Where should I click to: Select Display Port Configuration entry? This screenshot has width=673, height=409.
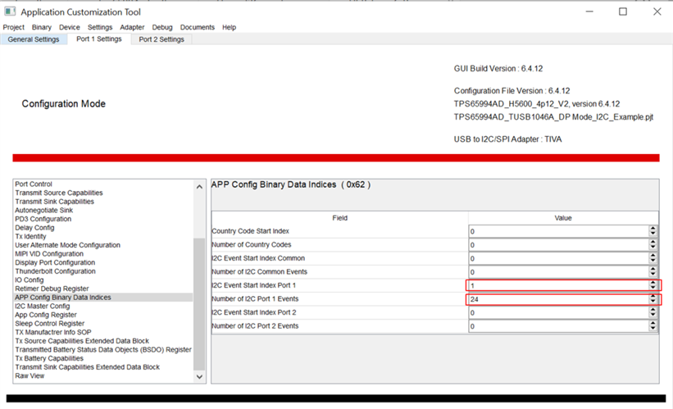(x=55, y=262)
